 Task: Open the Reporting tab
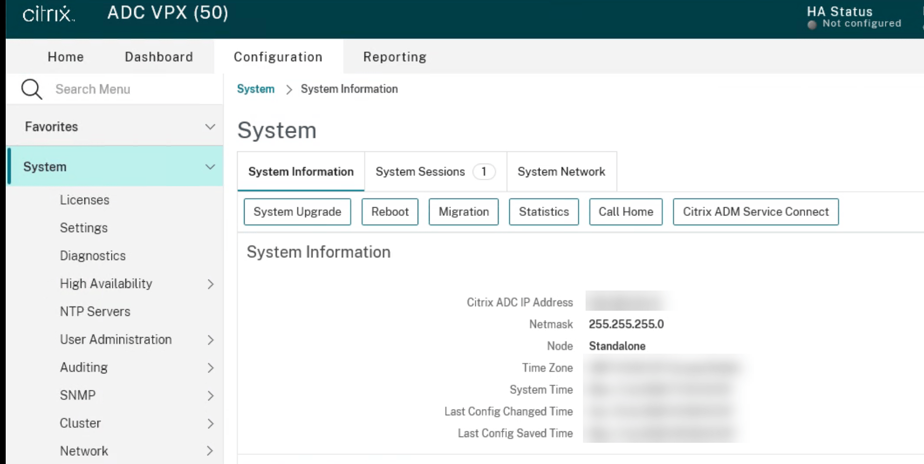tap(395, 56)
